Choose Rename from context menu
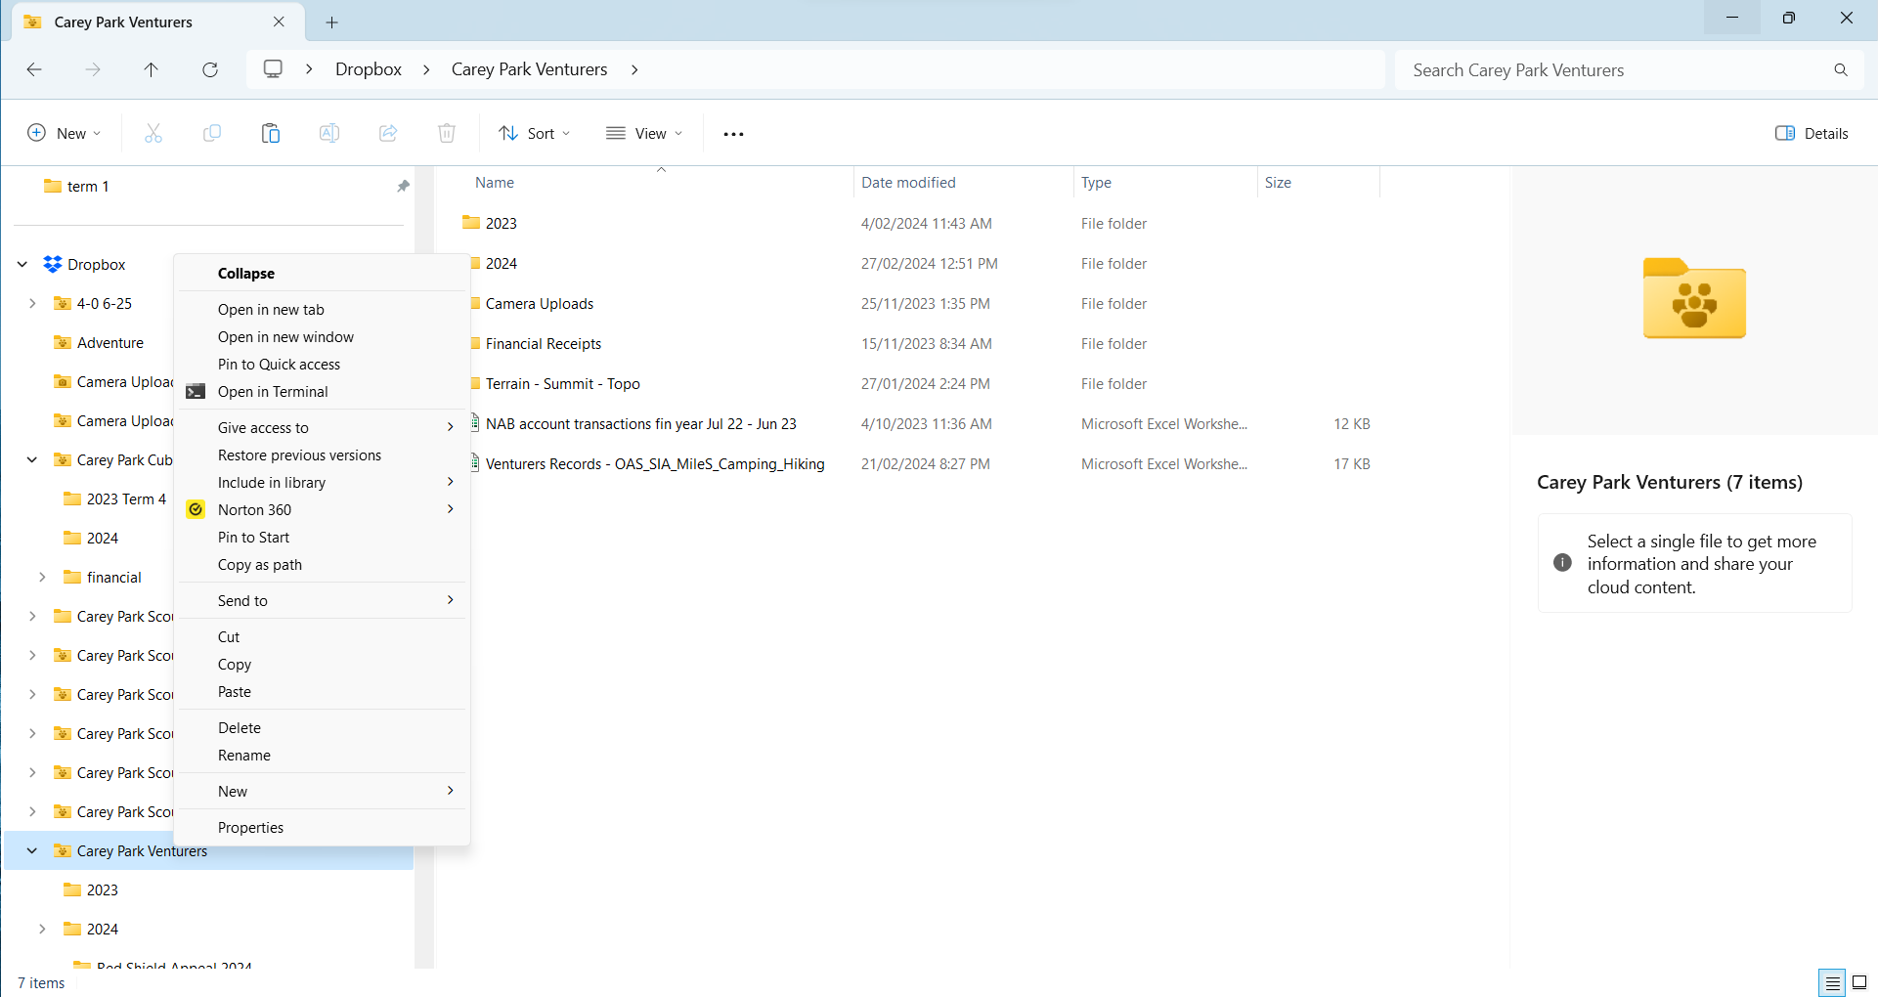 tap(323, 756)
